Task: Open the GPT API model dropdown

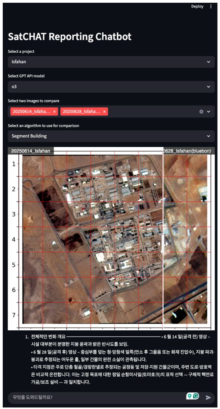Action: point(111,87)
